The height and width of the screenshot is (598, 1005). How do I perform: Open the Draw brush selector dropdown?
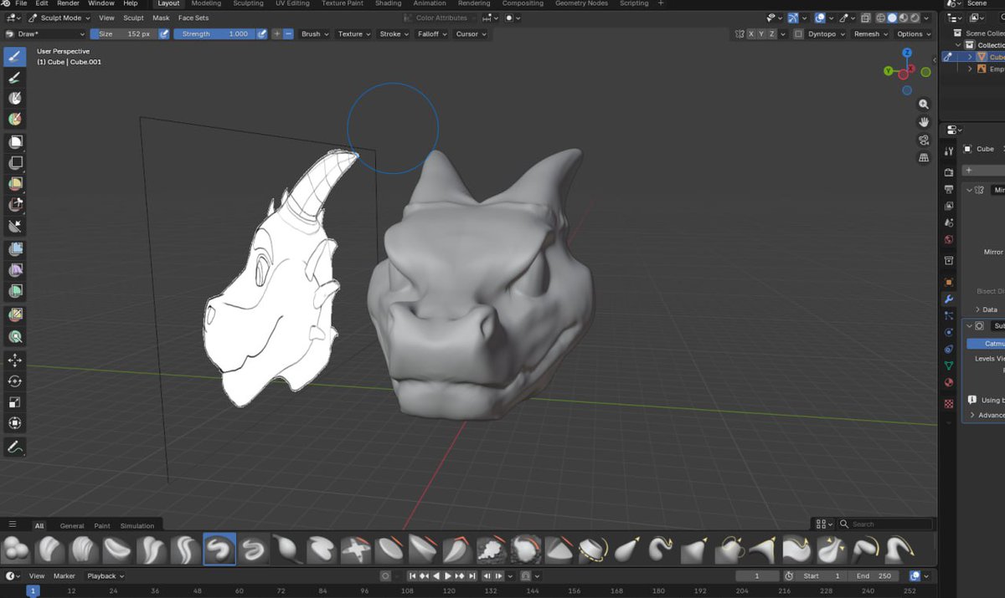(44, 34)
